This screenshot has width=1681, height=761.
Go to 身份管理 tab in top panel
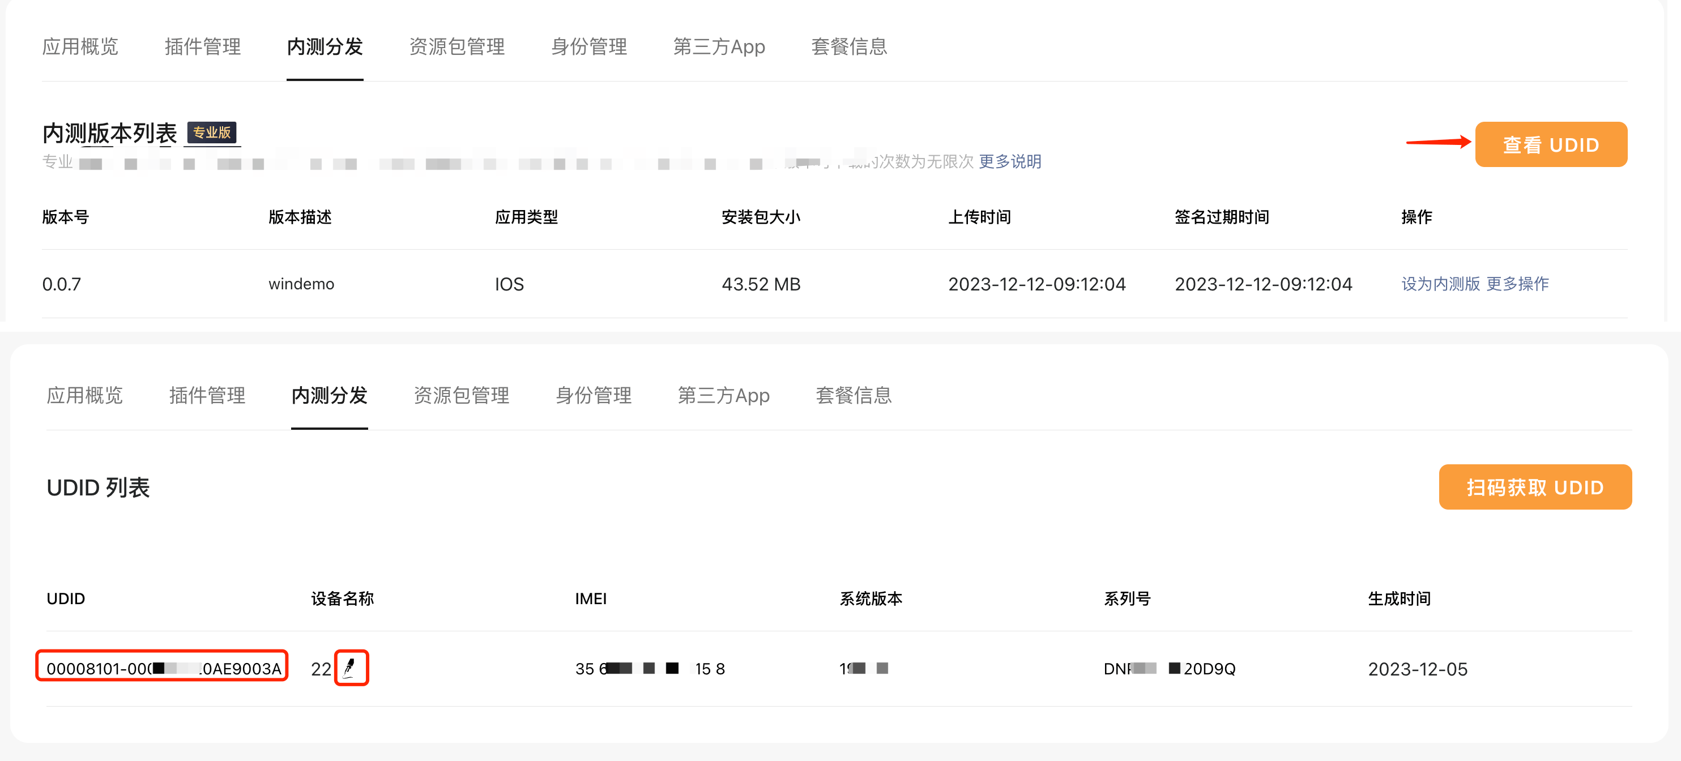(588, 46)
